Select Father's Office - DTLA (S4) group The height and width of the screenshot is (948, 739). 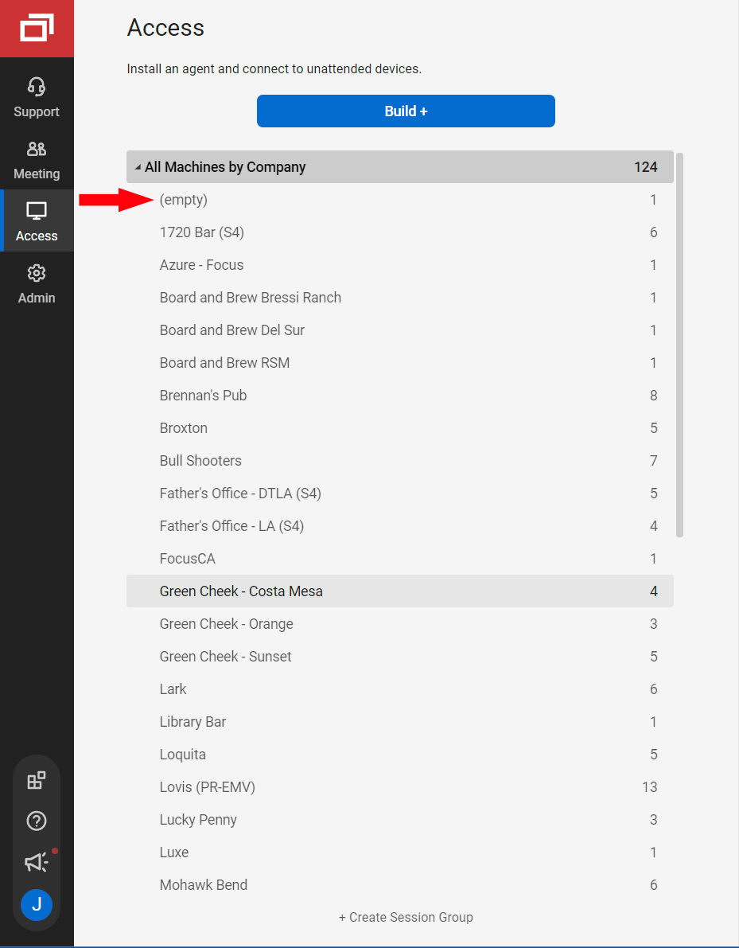click(400, 494)
